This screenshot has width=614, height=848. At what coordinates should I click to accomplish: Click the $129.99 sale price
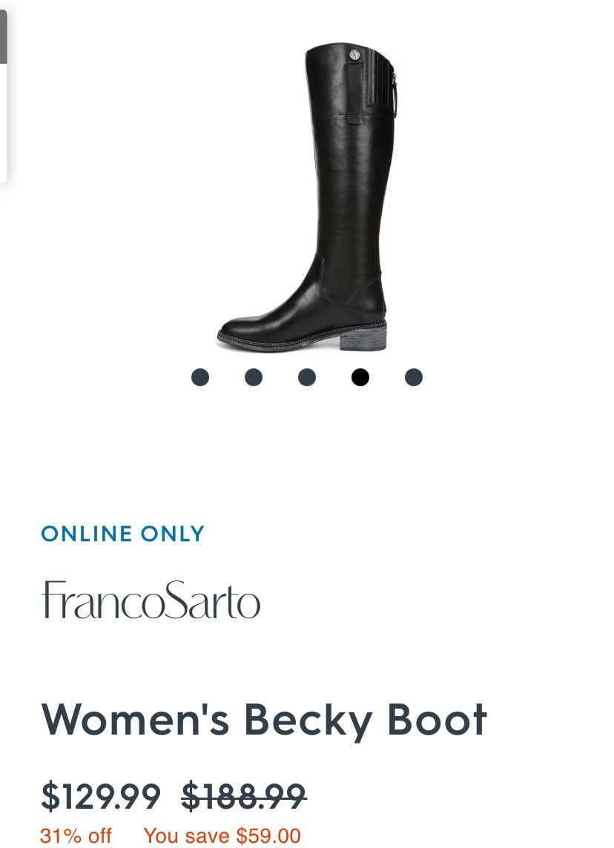click(x=101, y=796)
